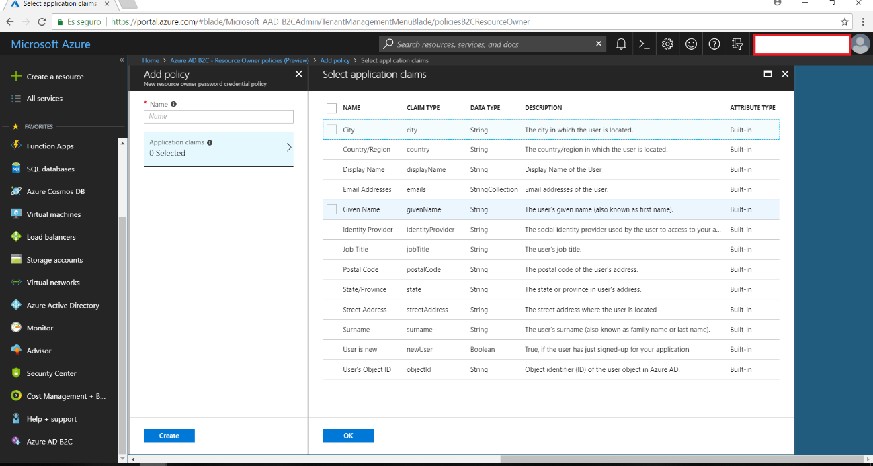Open Cloud Shell from the top bar
This screenshot has width=873, height=466.
(x=644, y=44)
